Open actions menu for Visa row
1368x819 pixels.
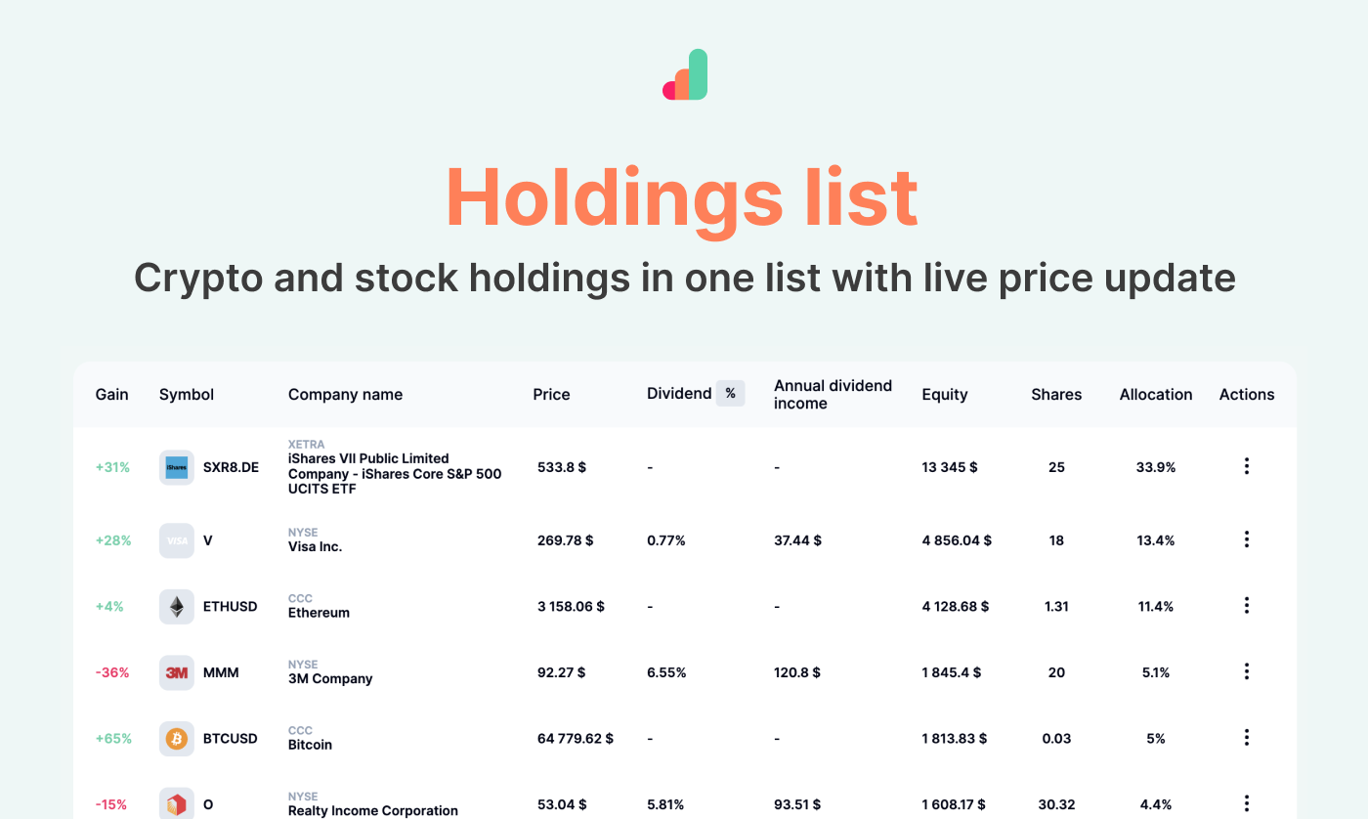(1247, 539)
